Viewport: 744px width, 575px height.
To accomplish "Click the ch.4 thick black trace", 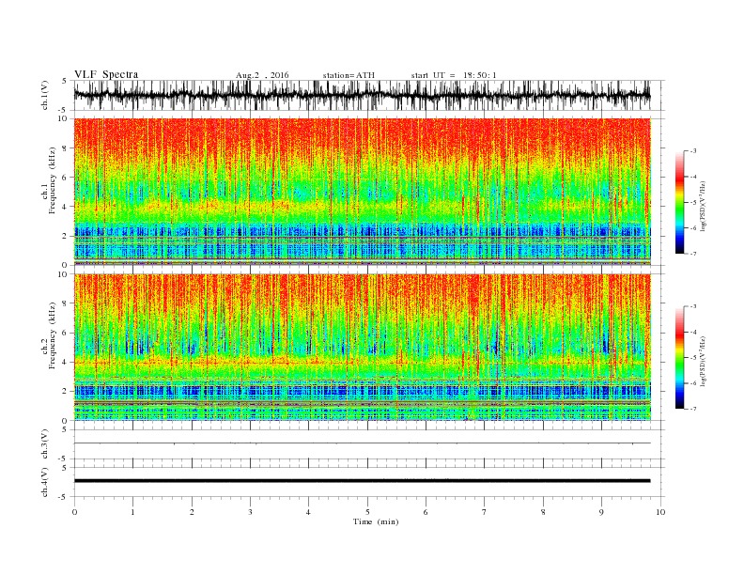I will pos(363,481).
